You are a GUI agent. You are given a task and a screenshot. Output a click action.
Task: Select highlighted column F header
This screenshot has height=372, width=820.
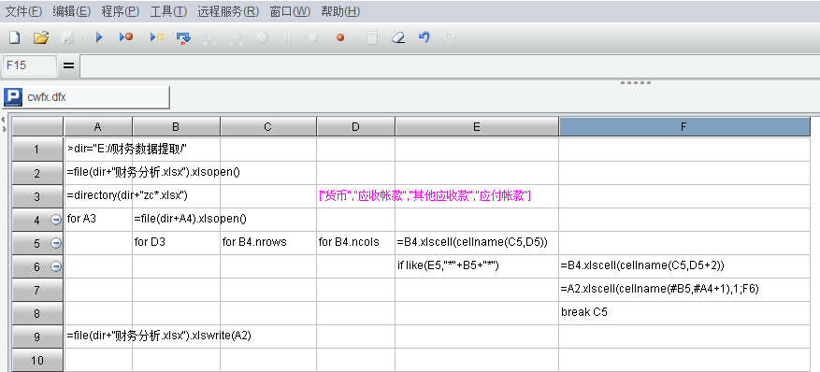click(684, 127)
